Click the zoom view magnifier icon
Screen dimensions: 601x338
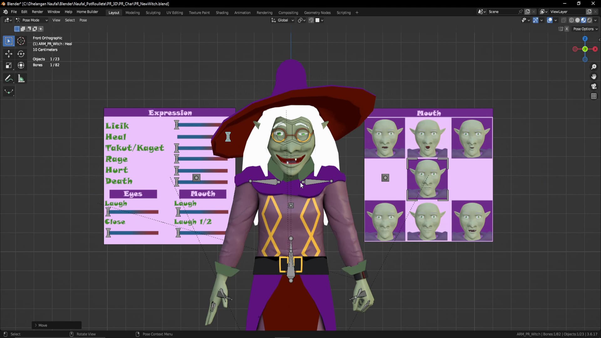593,67
